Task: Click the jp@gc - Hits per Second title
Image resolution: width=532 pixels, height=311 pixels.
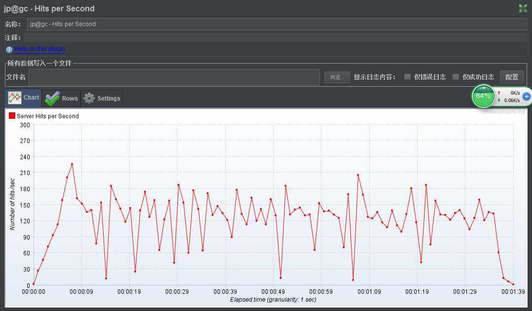Action: 49,8
